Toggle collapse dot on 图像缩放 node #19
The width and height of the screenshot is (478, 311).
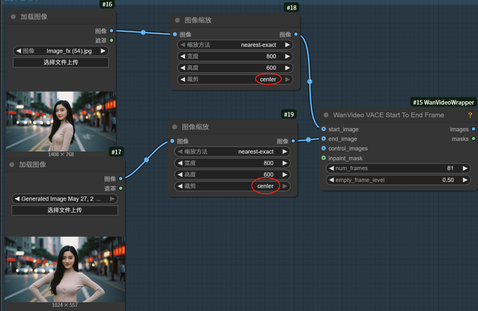click(x=175, y=127)
